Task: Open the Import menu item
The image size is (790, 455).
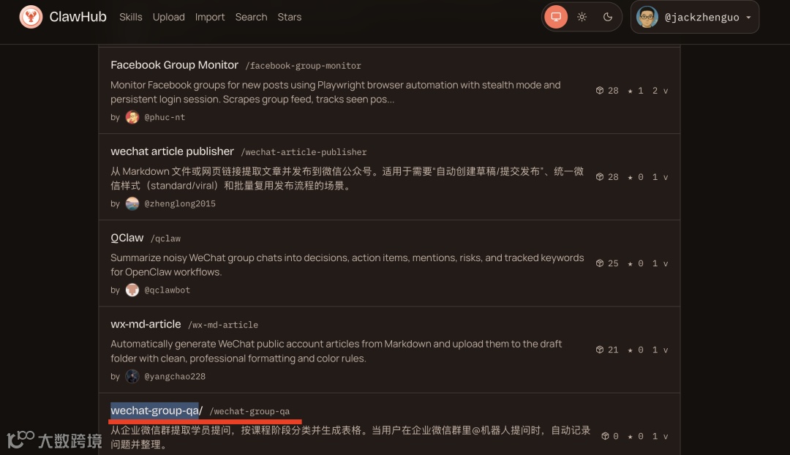Action: point(210,17)
